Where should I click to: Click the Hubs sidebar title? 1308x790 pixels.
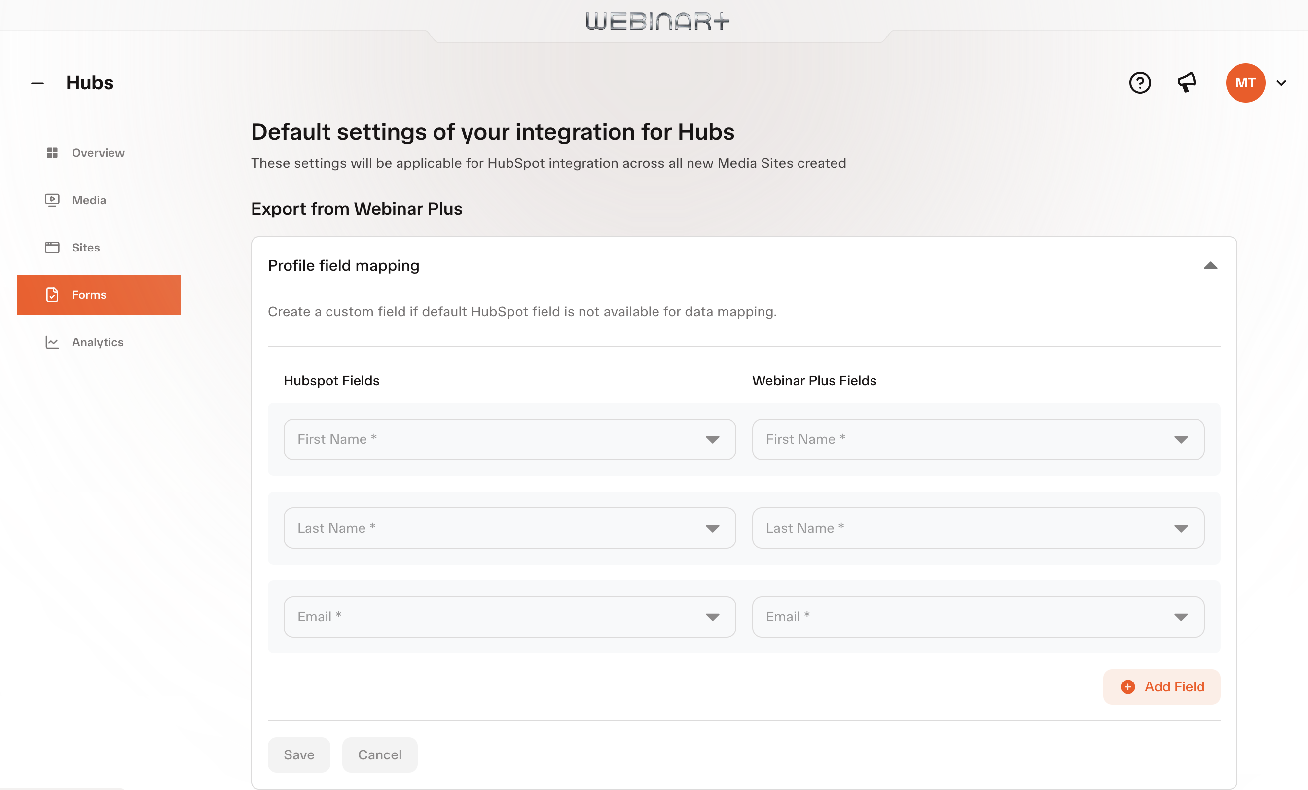[90, 83]
